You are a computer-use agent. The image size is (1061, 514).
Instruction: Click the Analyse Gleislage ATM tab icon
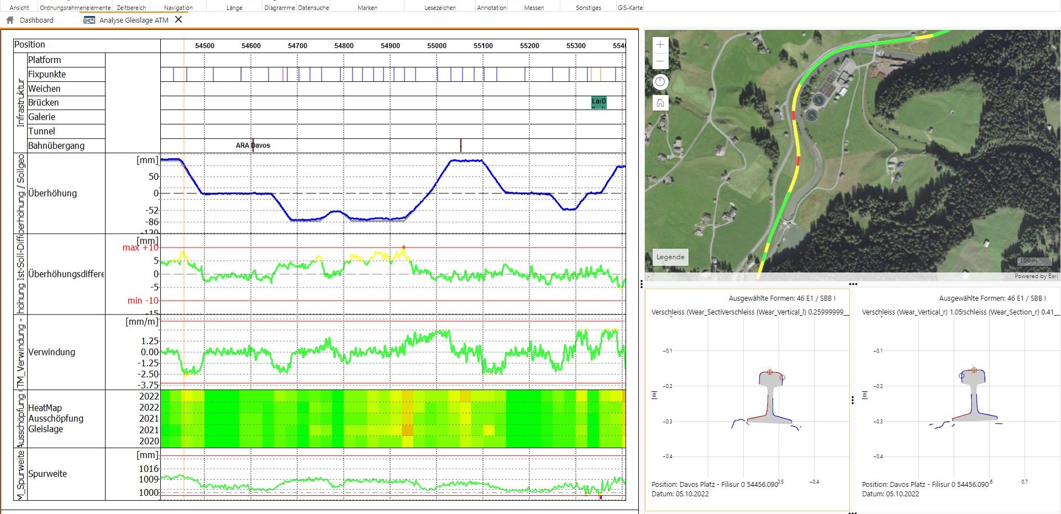tap(89, 20)
